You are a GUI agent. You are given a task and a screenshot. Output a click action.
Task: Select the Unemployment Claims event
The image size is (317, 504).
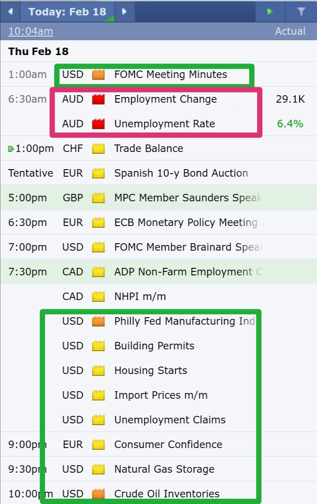[170, 420]
